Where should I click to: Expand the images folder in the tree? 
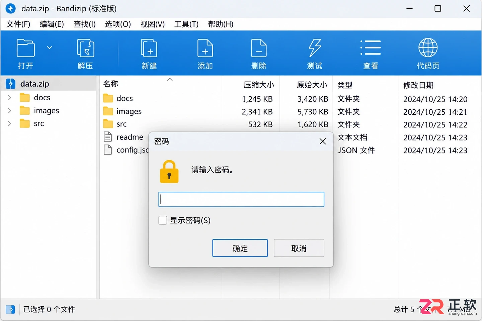click(x=9, y=111)
